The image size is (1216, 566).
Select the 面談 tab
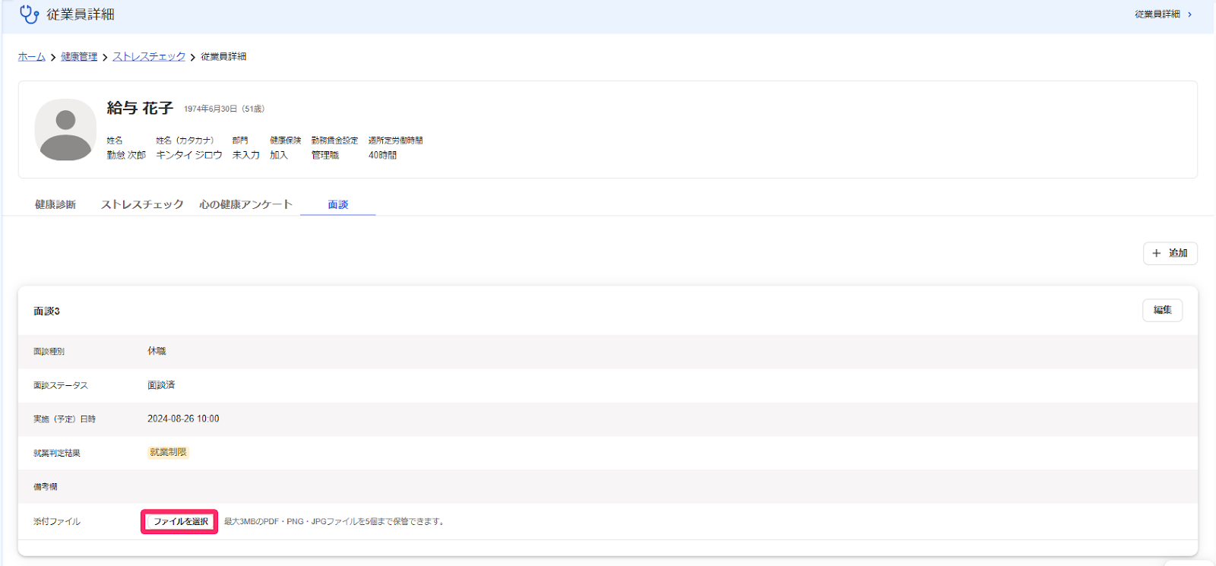click(x=338, y=204)
